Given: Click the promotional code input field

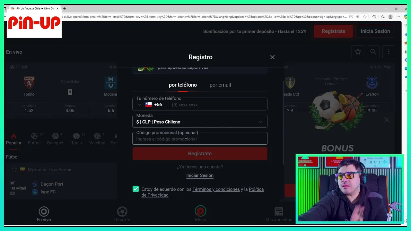Looking at the screenshot, I should pos(200,139).
